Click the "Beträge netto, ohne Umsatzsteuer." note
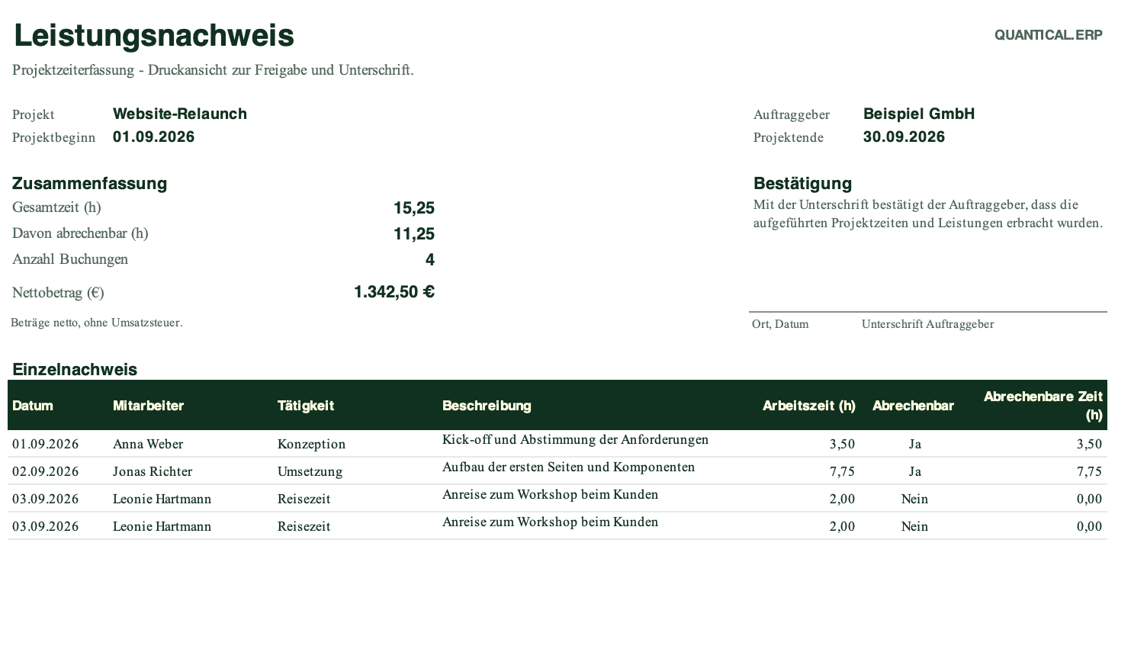 click(97, 323)
